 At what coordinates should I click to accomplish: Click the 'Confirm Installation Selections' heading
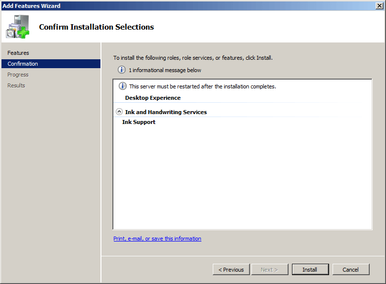96,27
